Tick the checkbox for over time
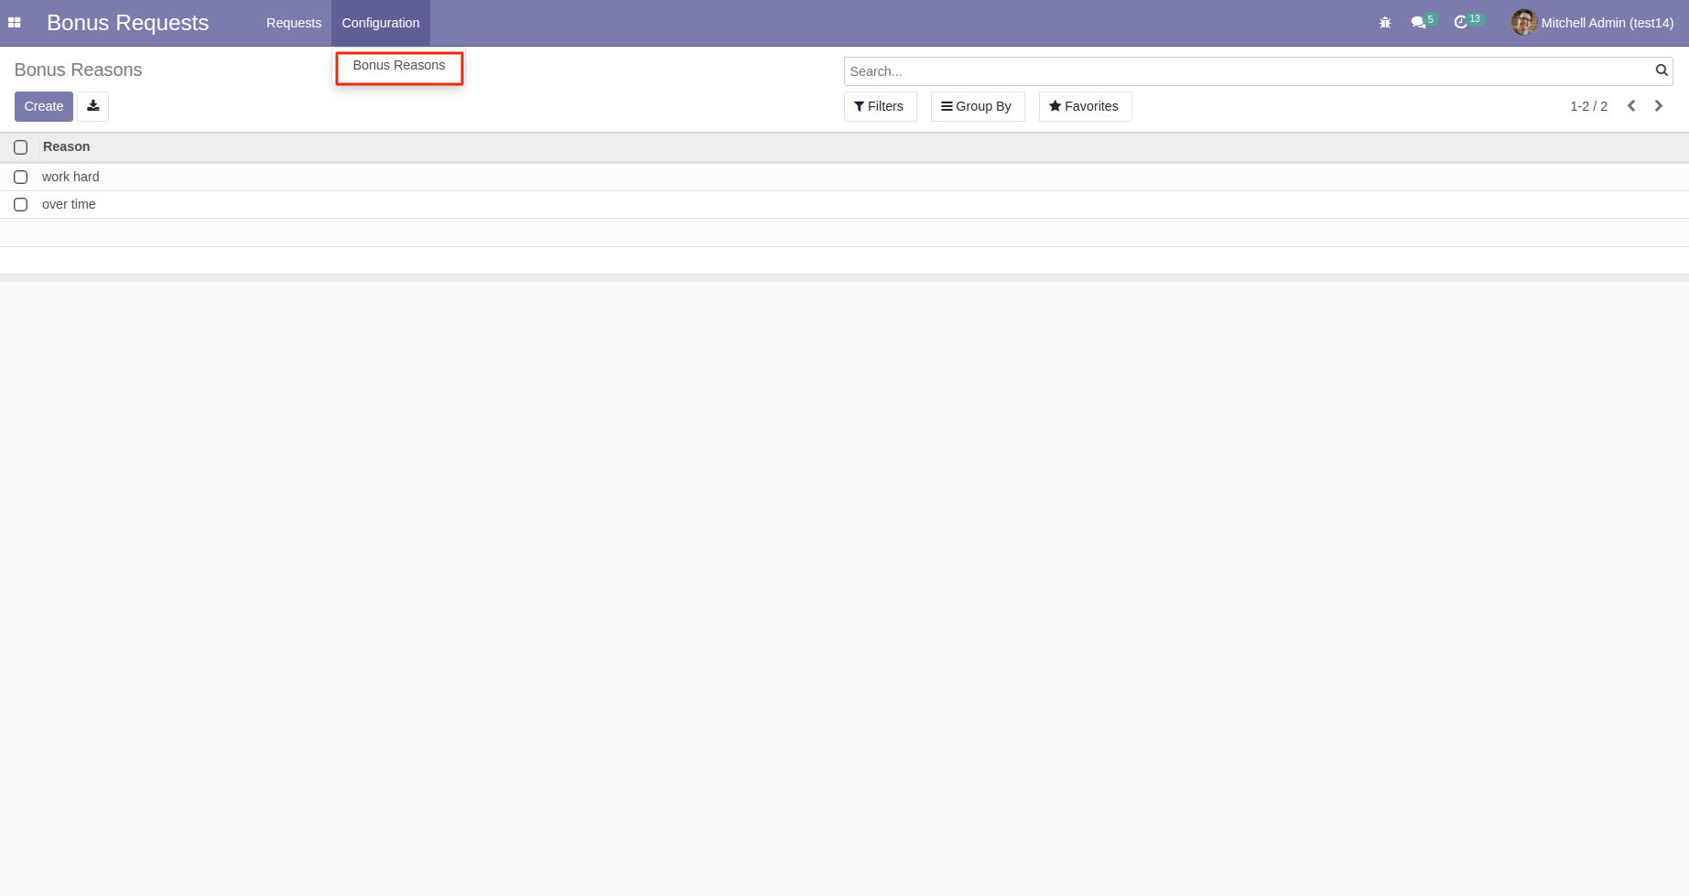This screenshot has width=1689, height=896. click(21, 205)
